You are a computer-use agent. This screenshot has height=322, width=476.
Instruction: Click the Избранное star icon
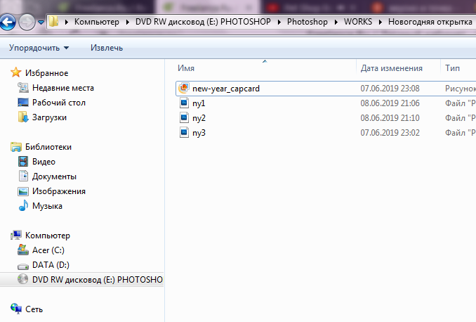tap(15, 72)
